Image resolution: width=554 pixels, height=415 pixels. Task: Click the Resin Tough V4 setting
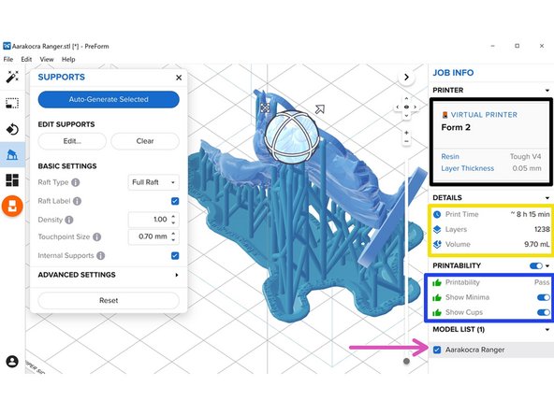coord(490,156)
